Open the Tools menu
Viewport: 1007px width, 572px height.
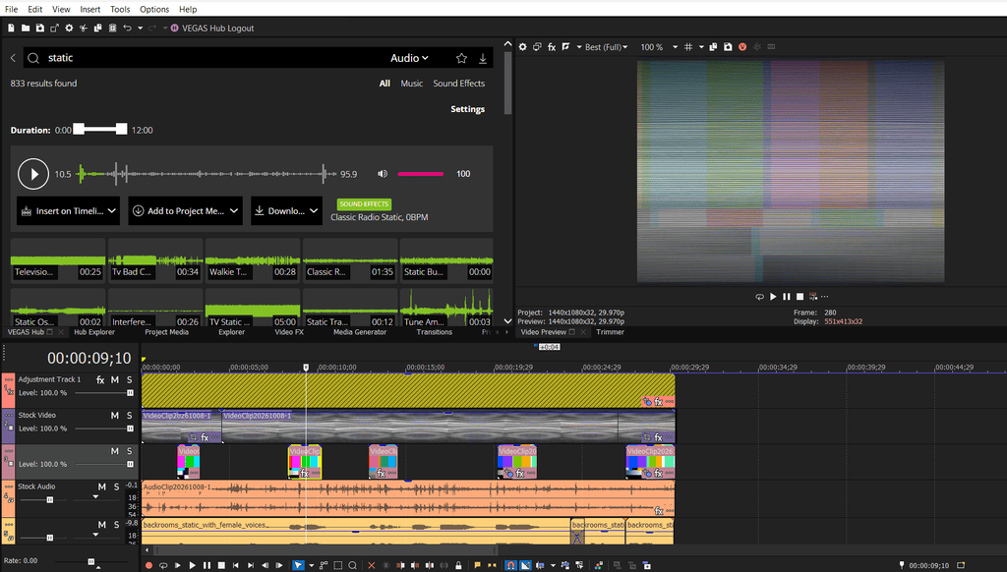tap(120, 9)
